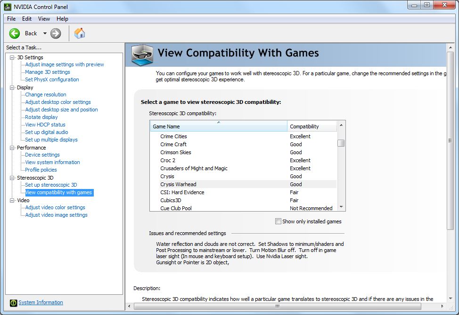Select the Crysis Warhead row
The width and height of the screenshot is (459, 315).
(x=243, y=184)
